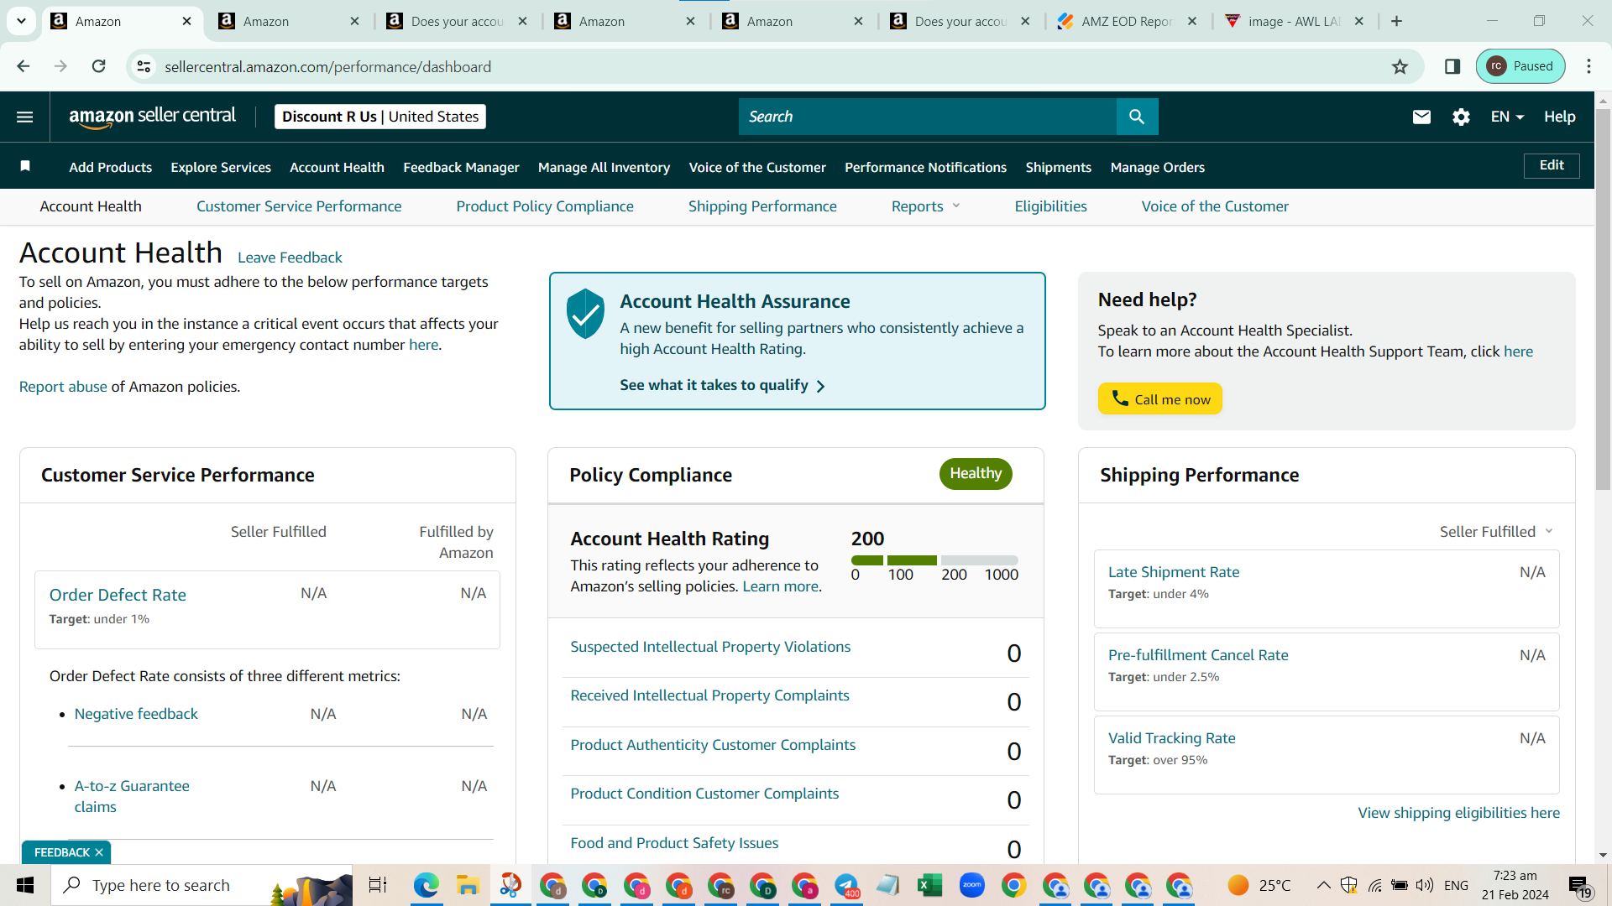Open Late Shipment Rate link
The width and height of the screenshot is (1612, 906).
(x=1173, y=572)
